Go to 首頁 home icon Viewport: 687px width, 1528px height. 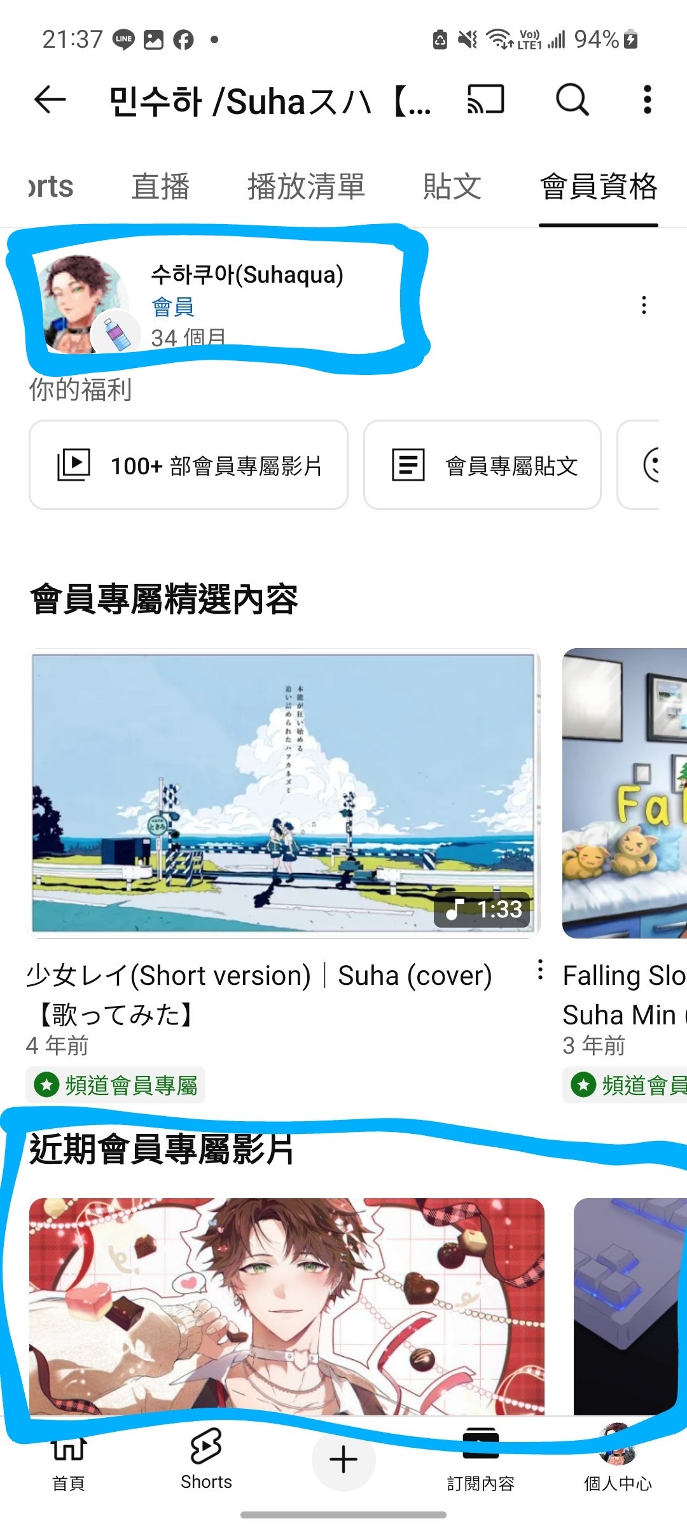(x=69, y=1463)
